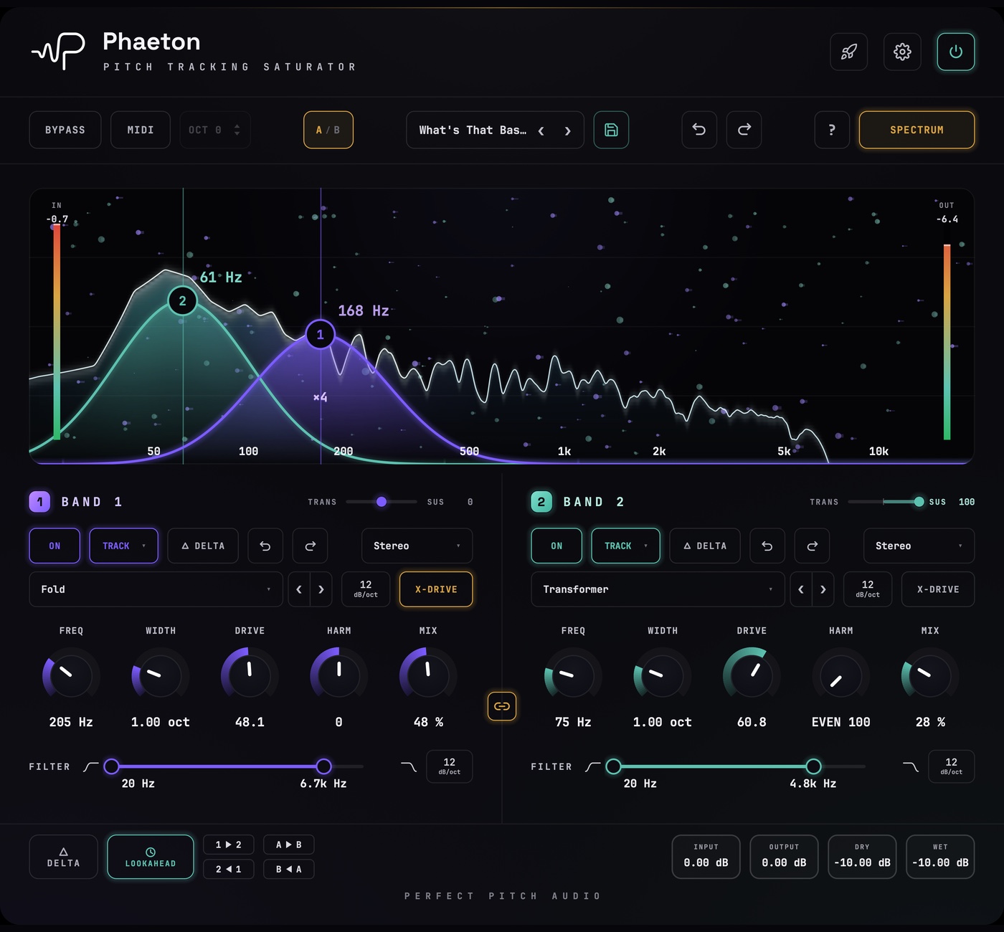Click Band 1 high-pass filter shape icon
Screen dimensions: 1004x932
(x=90, y=766)
